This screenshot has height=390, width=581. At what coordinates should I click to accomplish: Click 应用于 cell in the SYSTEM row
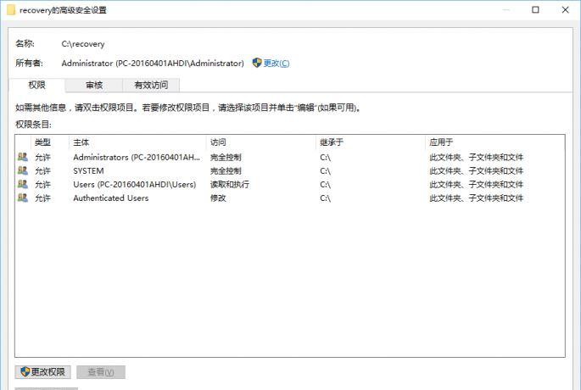[x=476, y=170]
